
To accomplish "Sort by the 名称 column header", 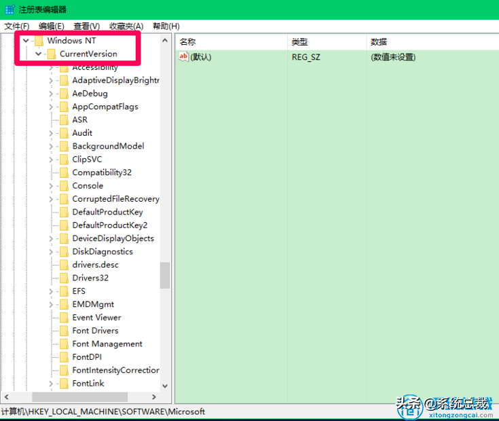I will pos(231,41).
